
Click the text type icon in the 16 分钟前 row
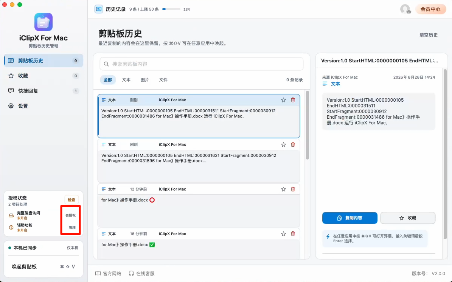104,234
